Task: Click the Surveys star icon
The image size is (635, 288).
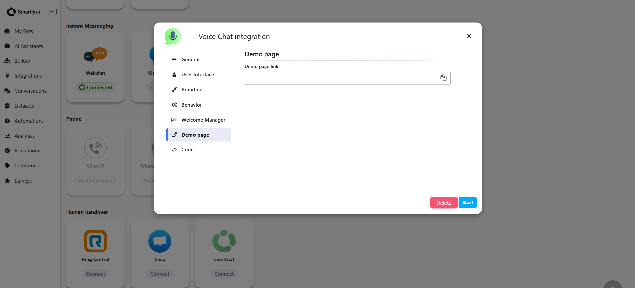Action: 7,181
